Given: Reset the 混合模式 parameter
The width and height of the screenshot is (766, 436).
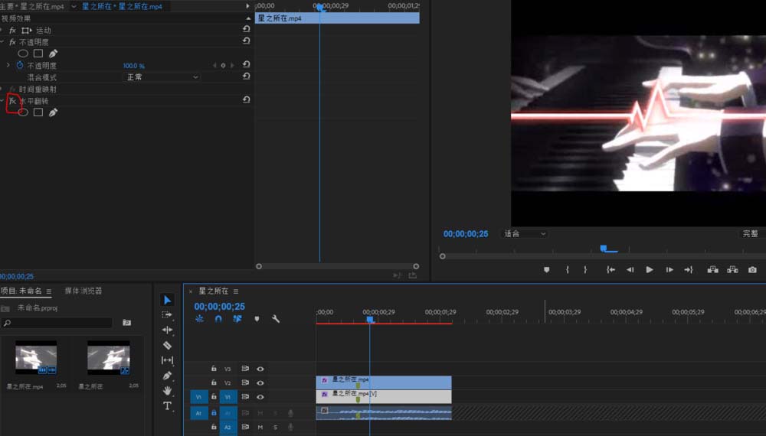Looking at the screenshot, I should [246, 76].
